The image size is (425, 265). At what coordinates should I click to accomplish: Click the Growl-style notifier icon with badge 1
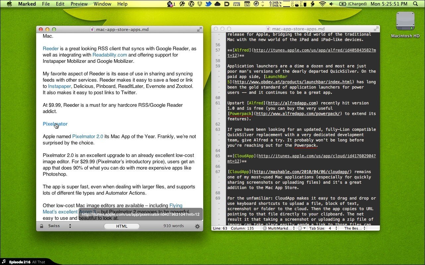click(x=171, y=4)
